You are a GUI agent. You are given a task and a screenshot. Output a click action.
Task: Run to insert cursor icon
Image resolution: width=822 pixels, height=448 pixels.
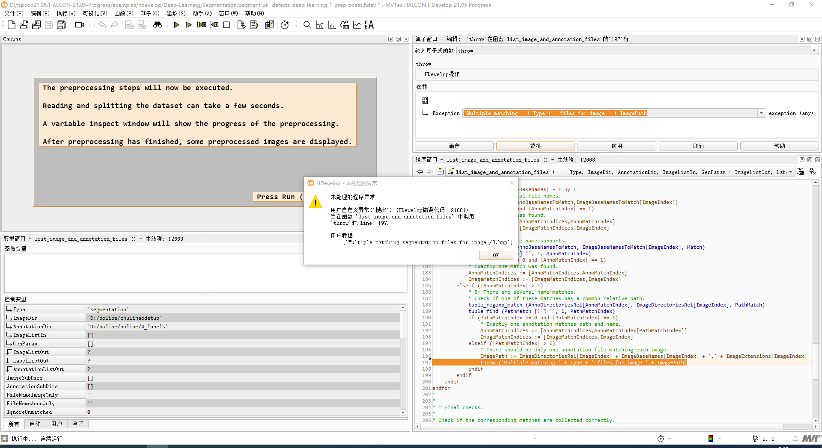click(x=189, y=25)
